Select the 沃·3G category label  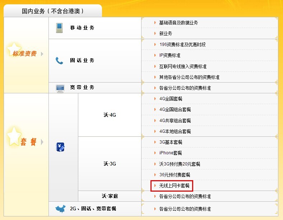tap(110, 164)
